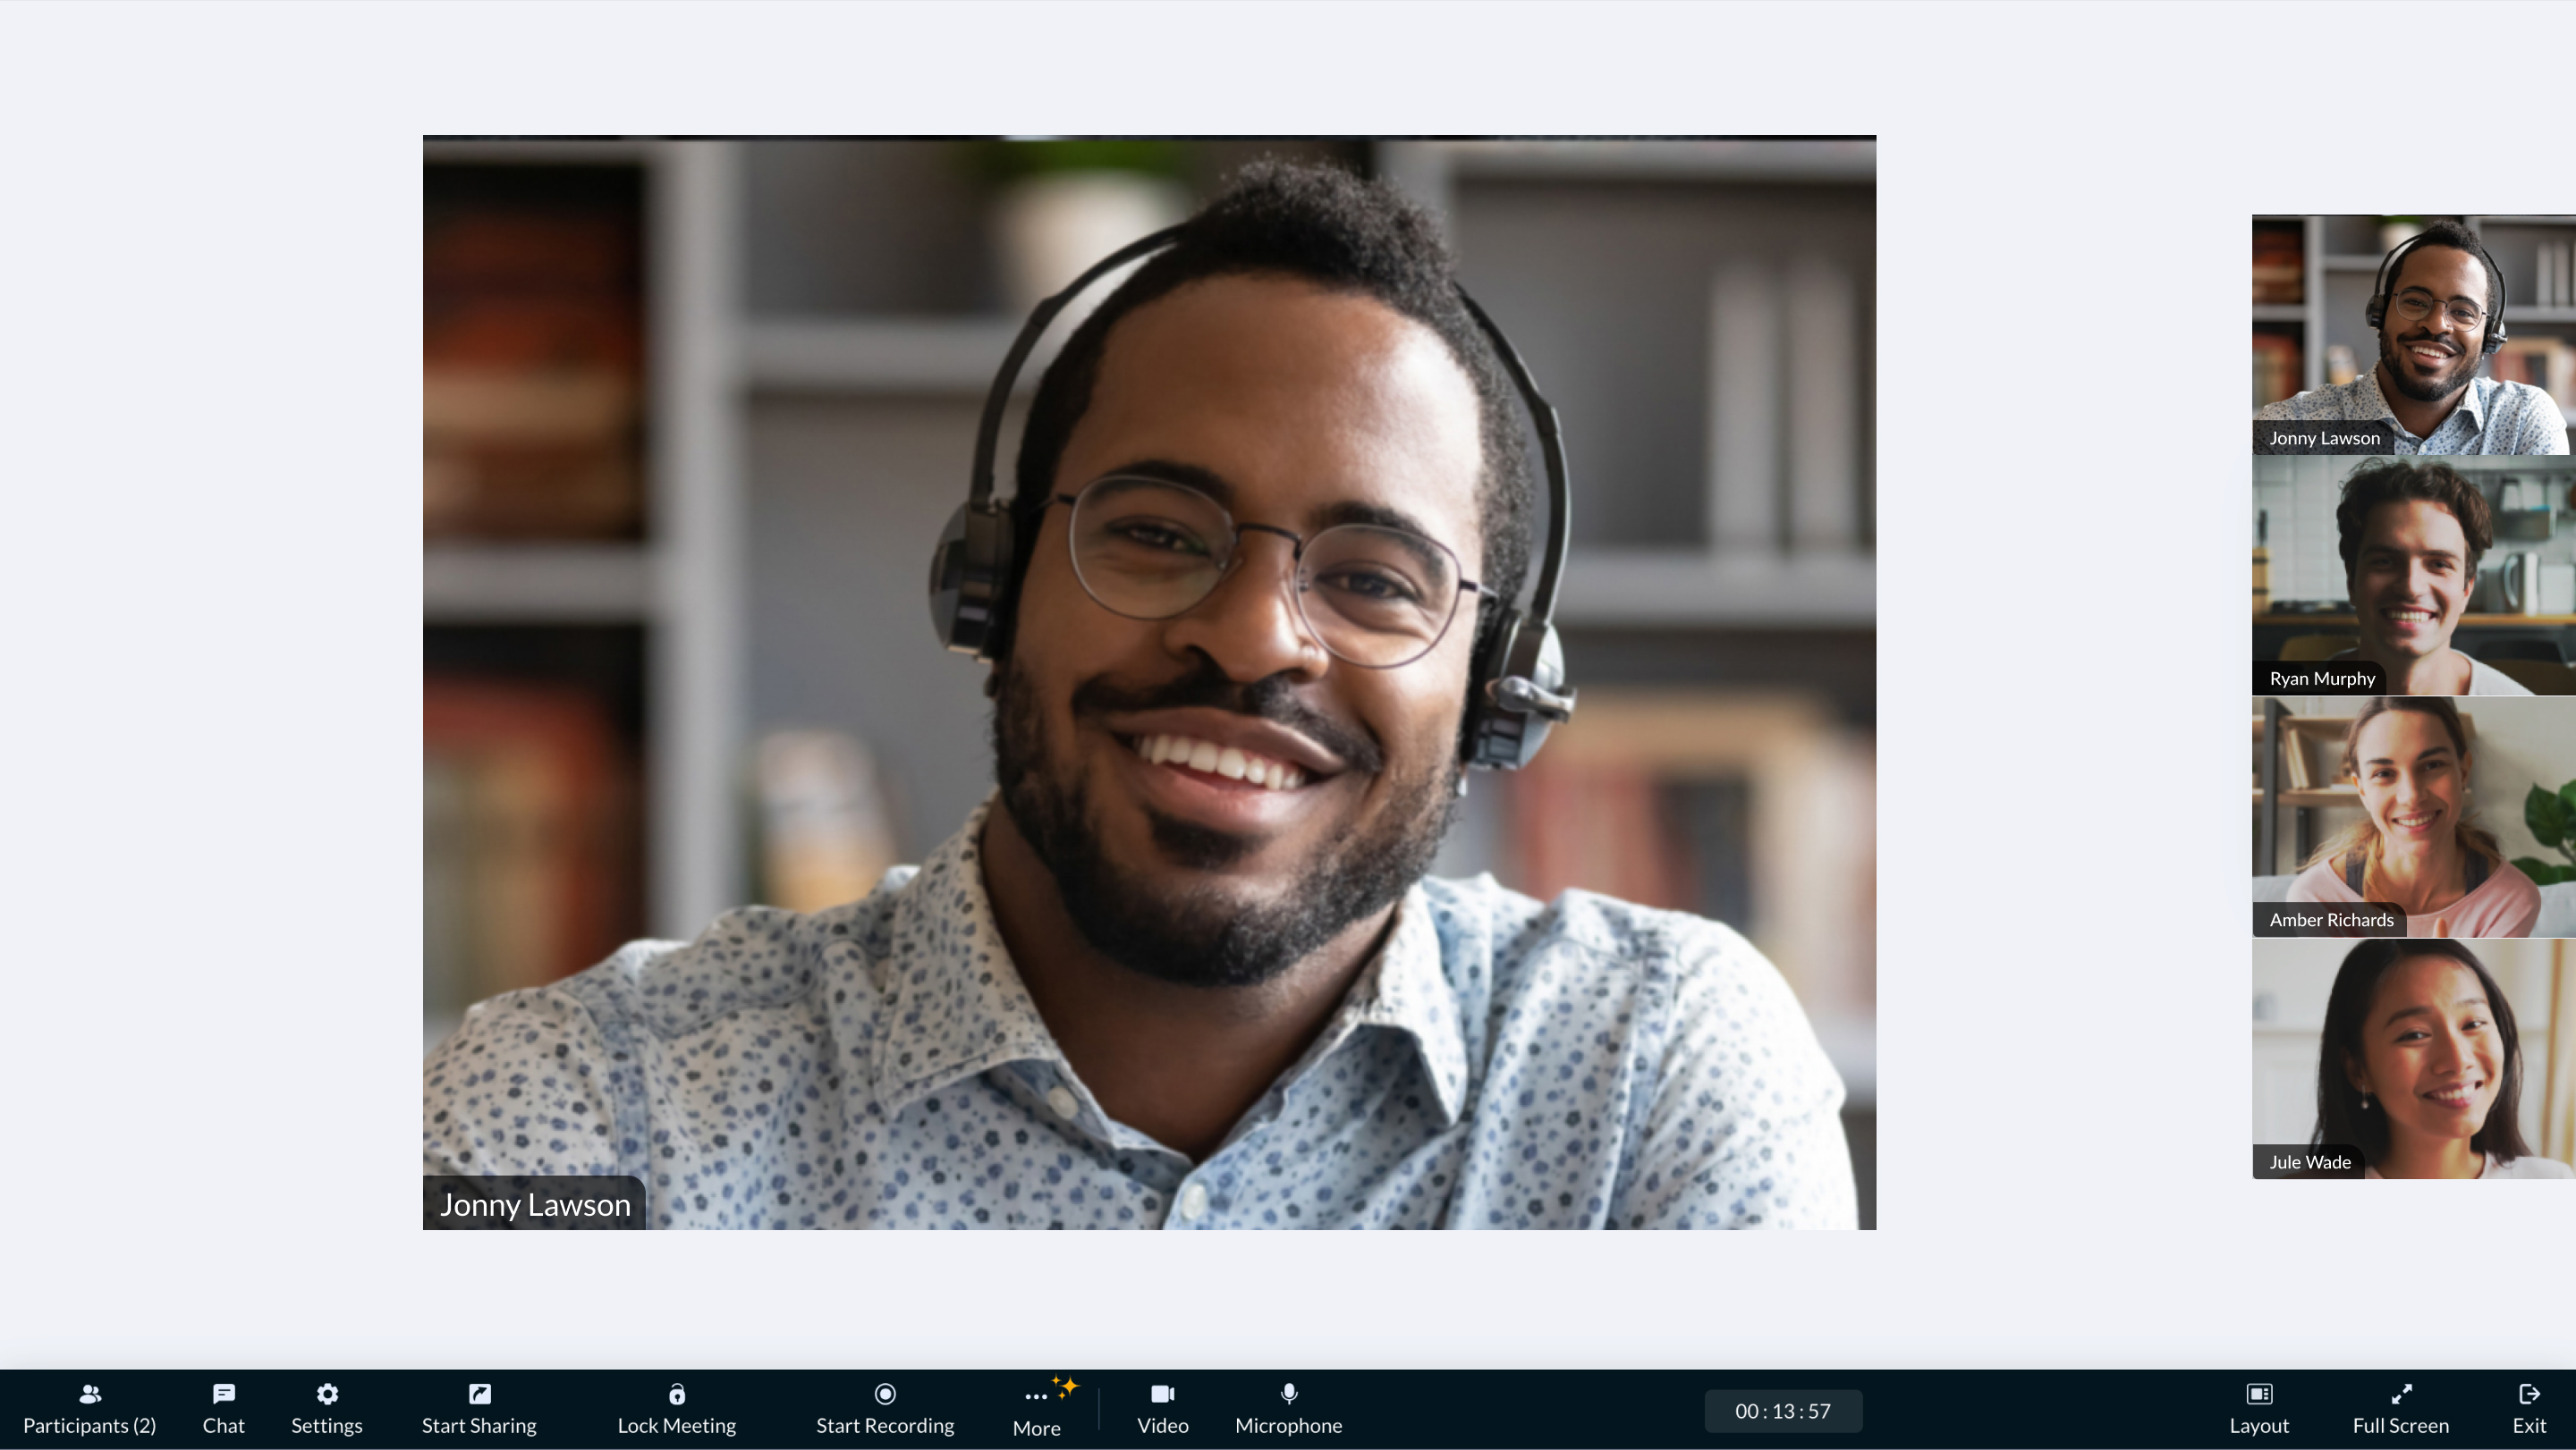Viewport: 2576px width, 1450px height.
Task: Toggle microphone mute state
Action: 1288,1406
